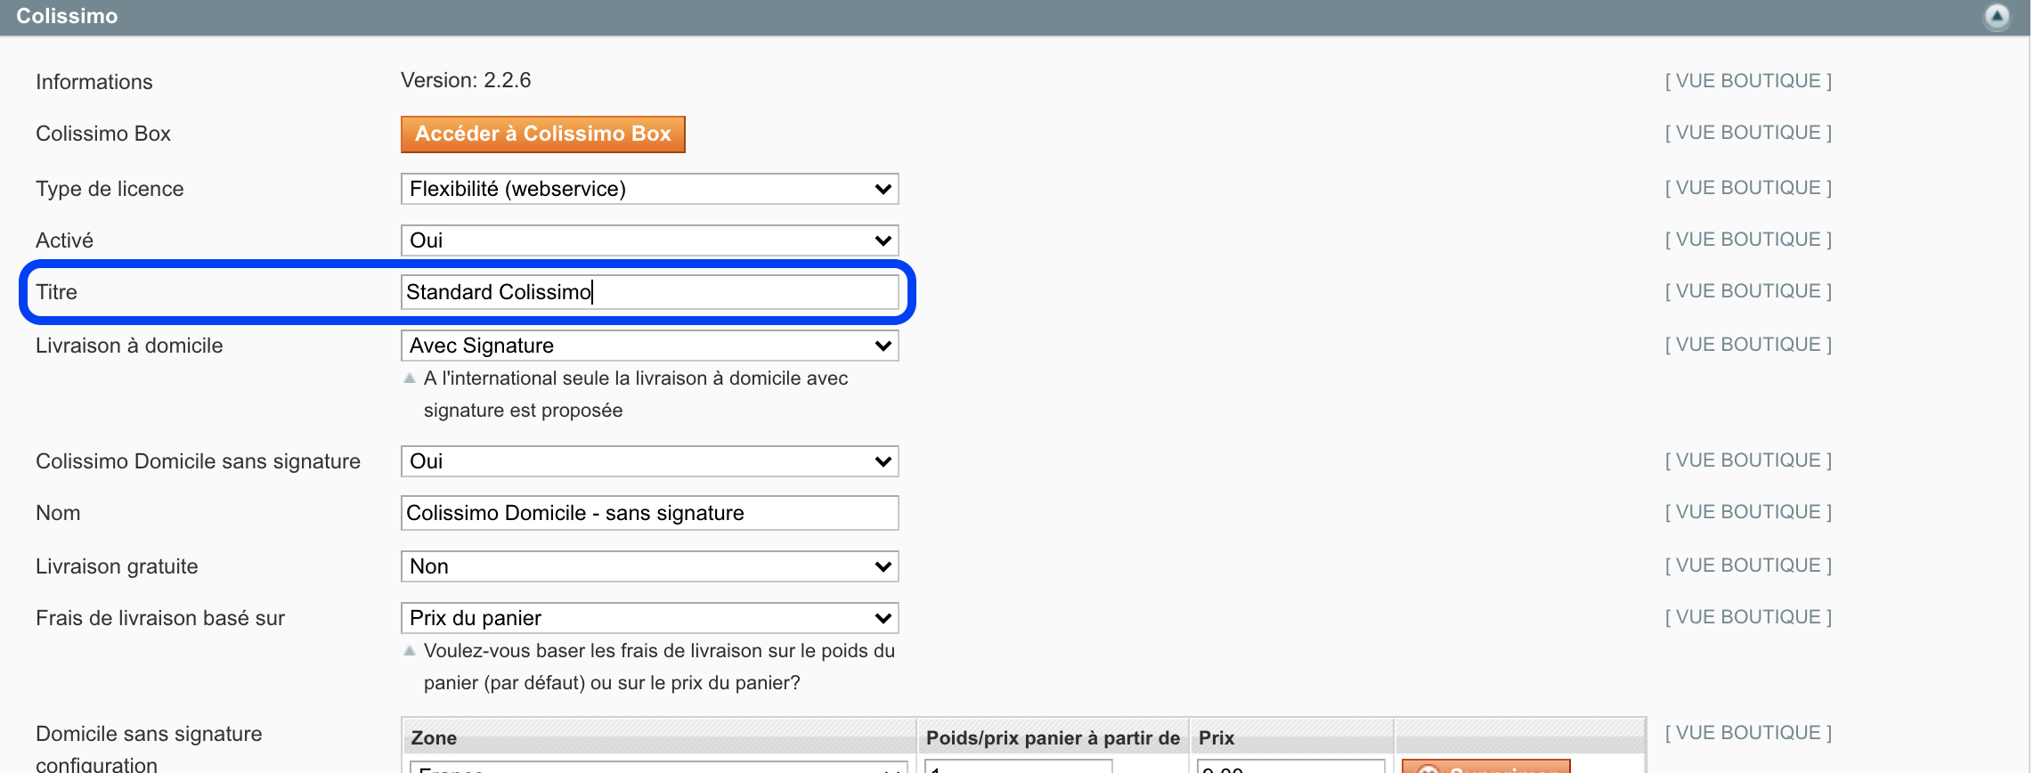Image resolution: width=2034 pixels, height=773 pixels.
Task: Click the Informations label
Action: (x=94, y=82)
